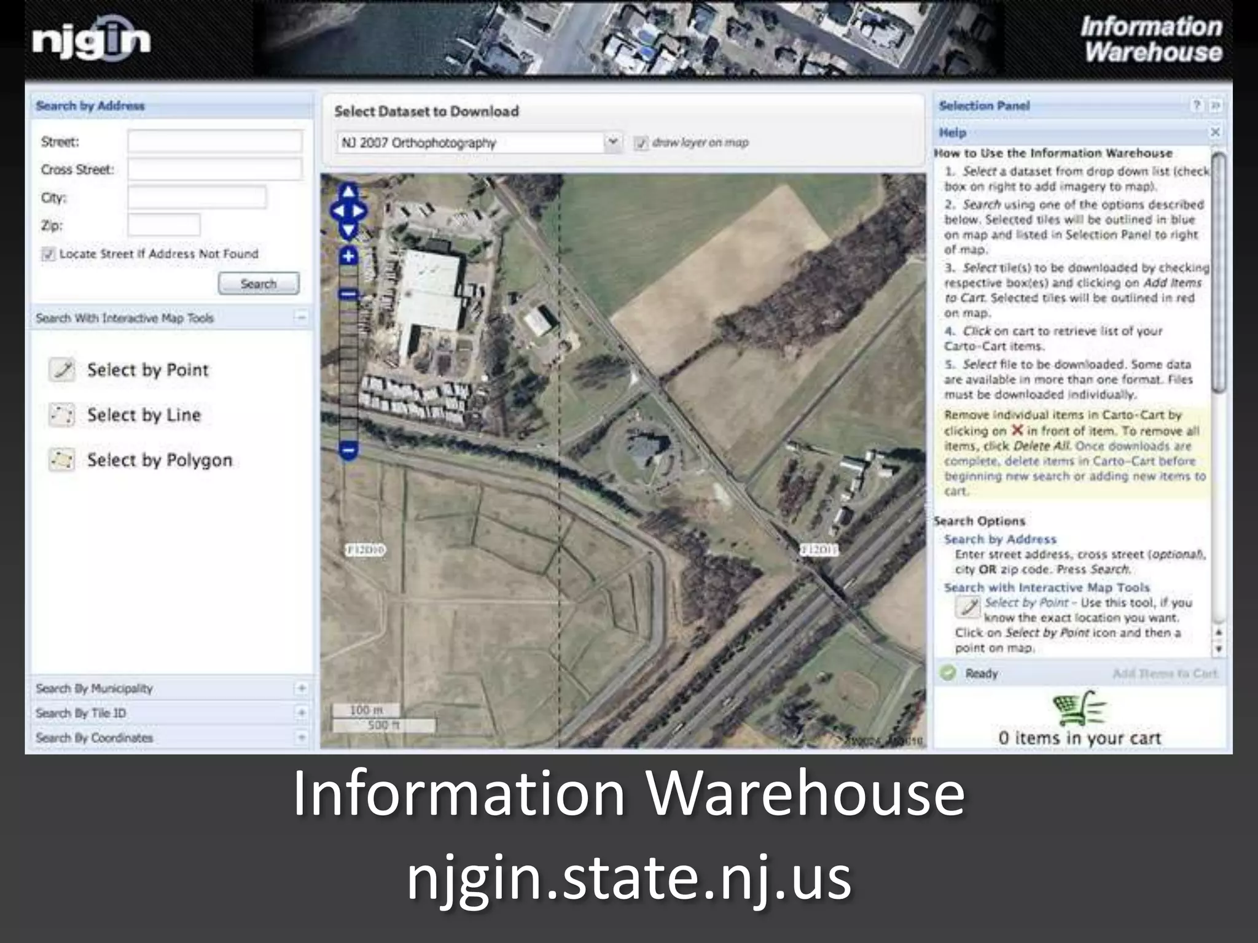Open NJ 2007 Orthophotography dataset dropdown
1258x943 pixels.
pos(612,142)
